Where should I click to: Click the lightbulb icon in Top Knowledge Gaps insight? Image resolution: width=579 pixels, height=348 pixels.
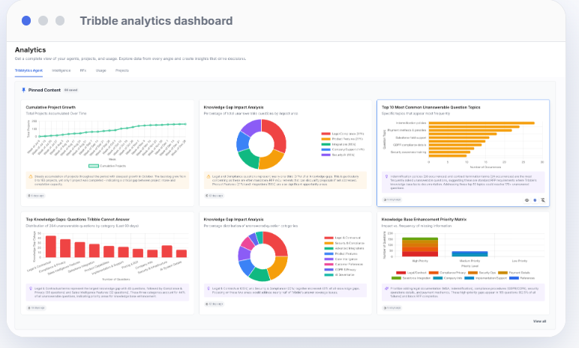pyautogui.click(x=31, y=288)
